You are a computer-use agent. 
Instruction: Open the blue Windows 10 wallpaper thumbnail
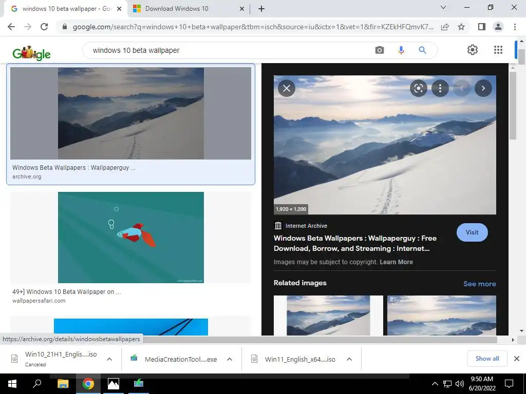[x=131, y=327]
